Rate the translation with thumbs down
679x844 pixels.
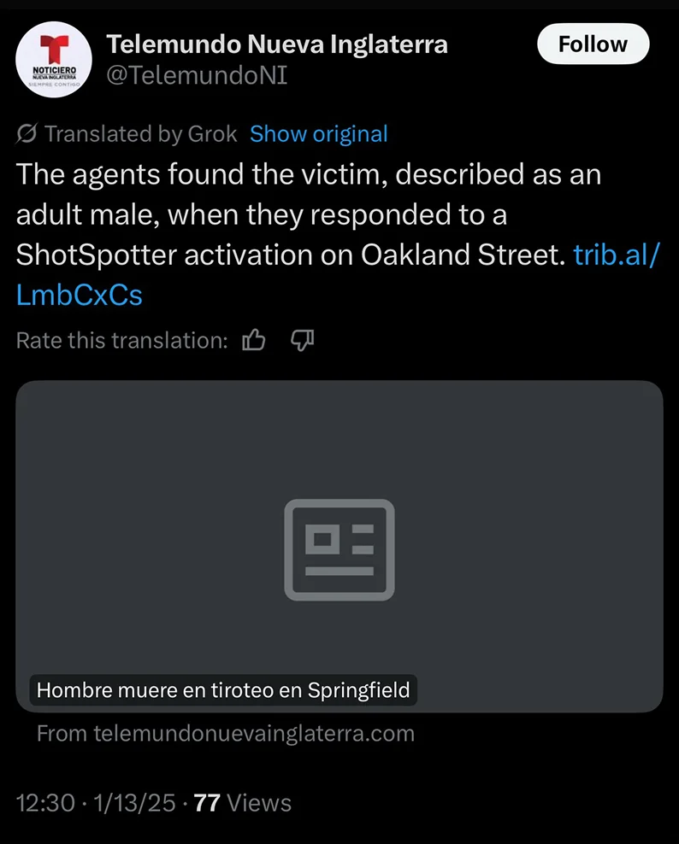click(x=303, y=341)
